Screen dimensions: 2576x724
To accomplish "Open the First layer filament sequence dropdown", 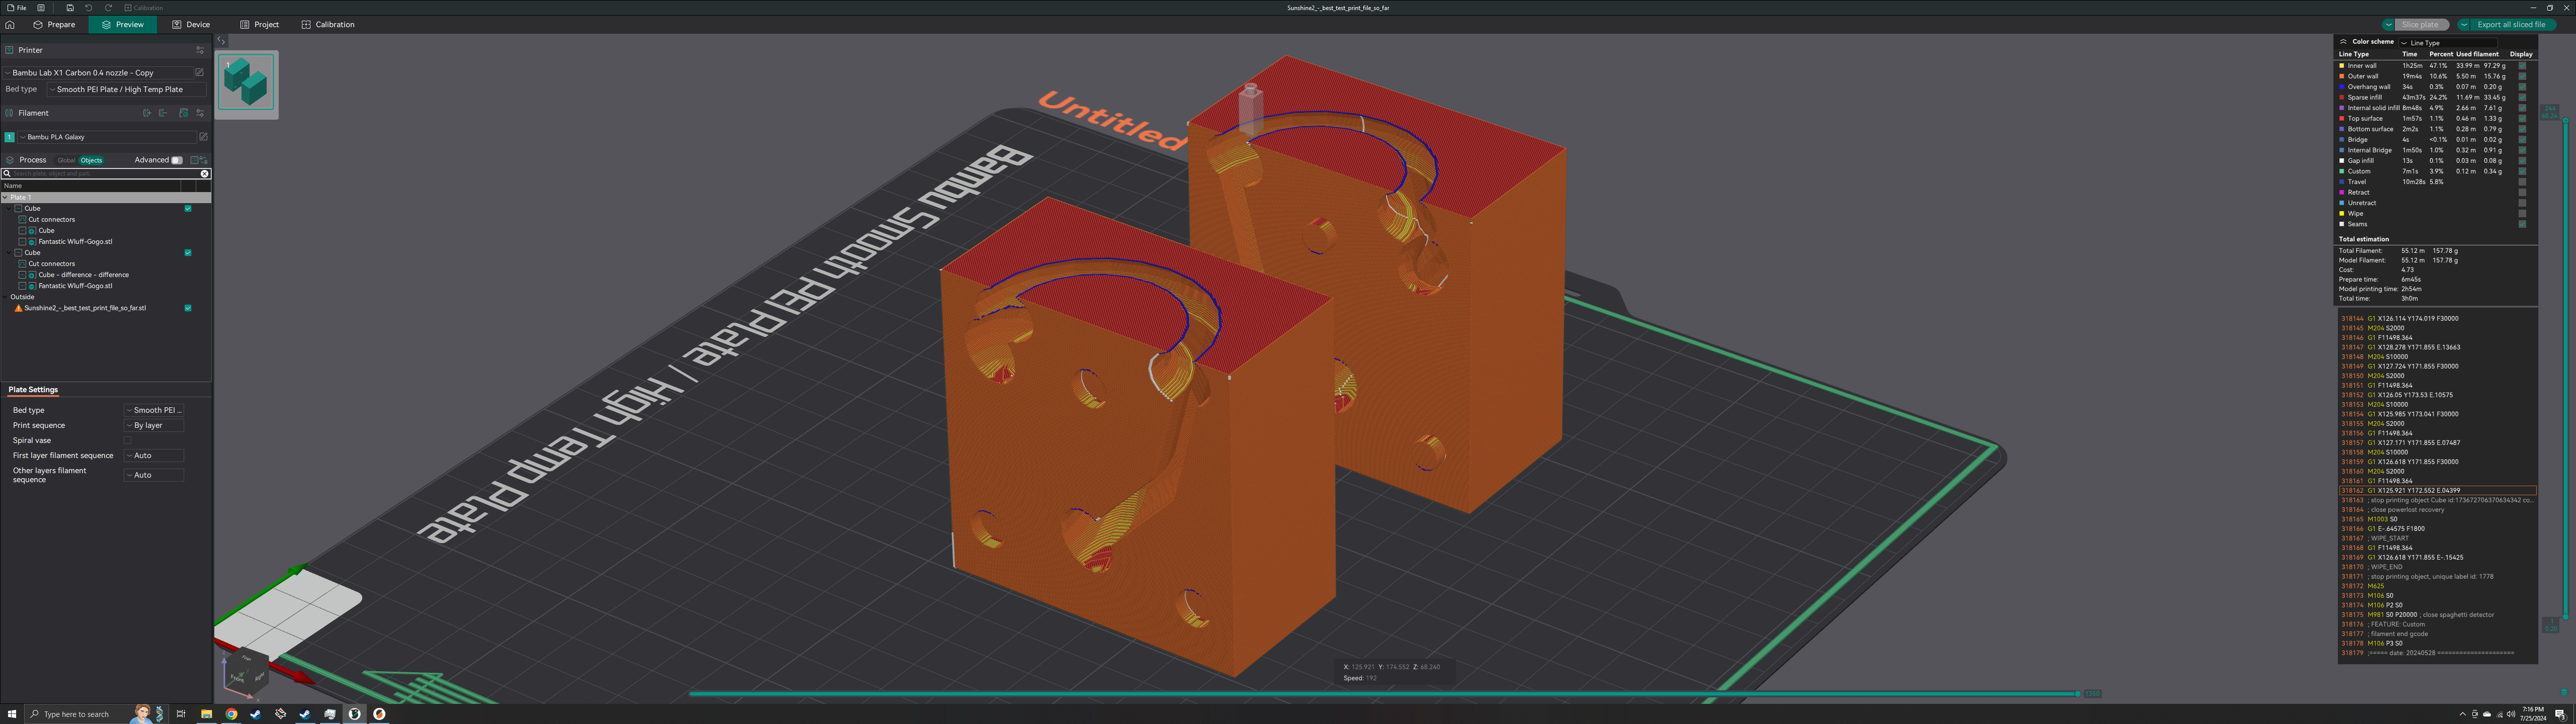I will tap(154, 455).
